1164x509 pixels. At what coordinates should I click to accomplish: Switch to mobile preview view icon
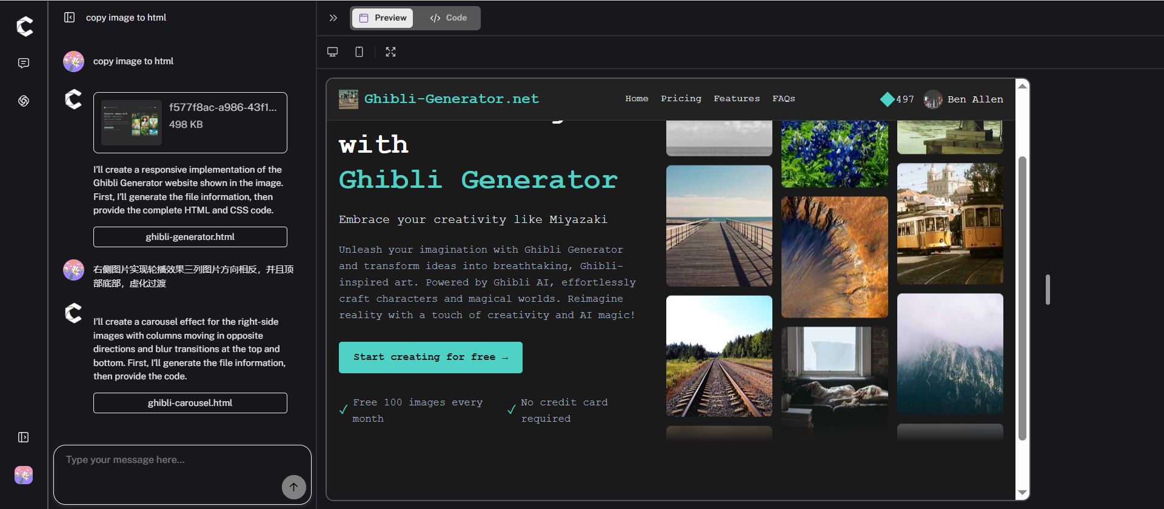pyautogui.click(x=360, y=52)
